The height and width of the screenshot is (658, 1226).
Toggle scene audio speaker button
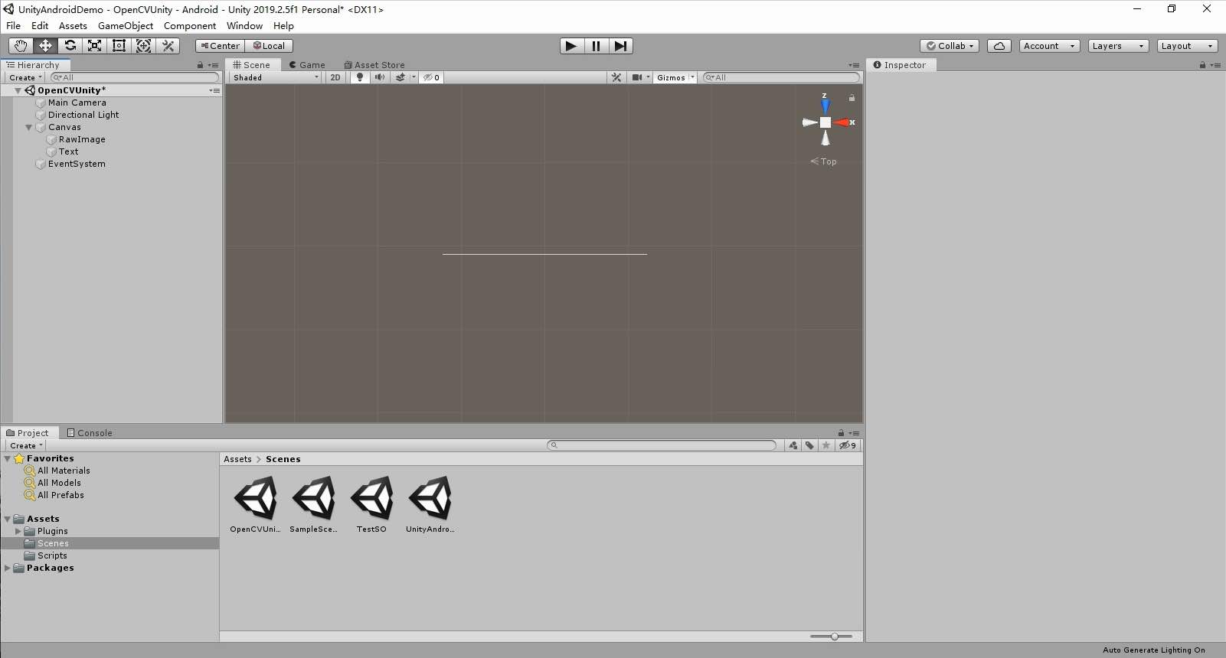pos(380,77)
